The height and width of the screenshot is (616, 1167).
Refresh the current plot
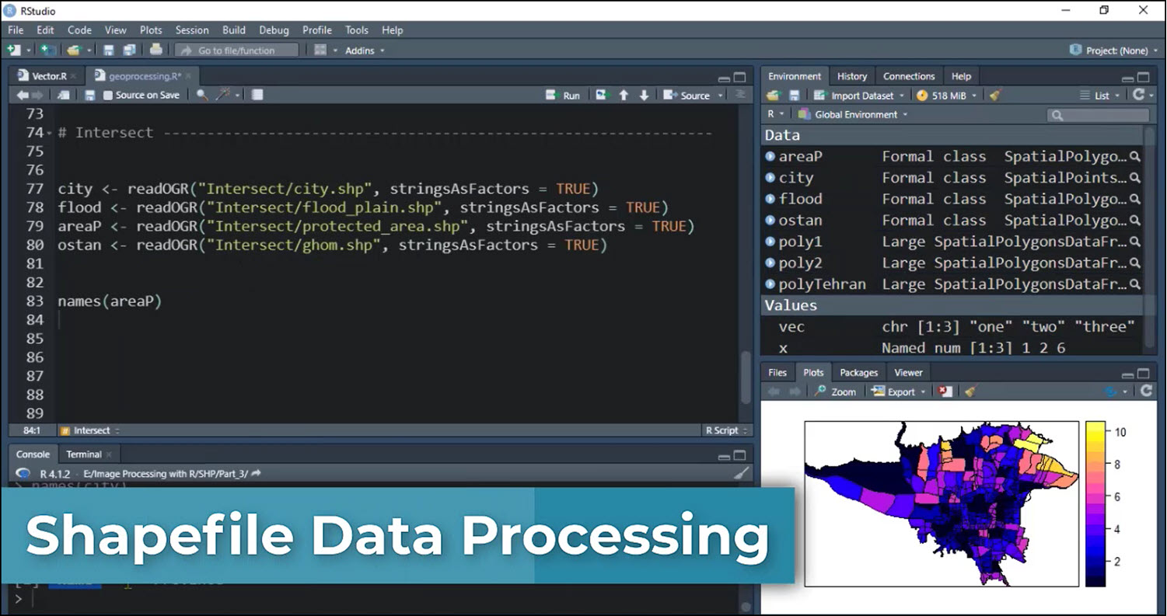tap(1146, 392)
